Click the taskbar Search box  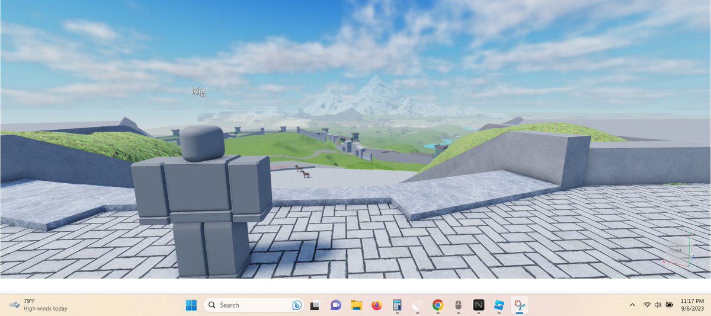254,305
